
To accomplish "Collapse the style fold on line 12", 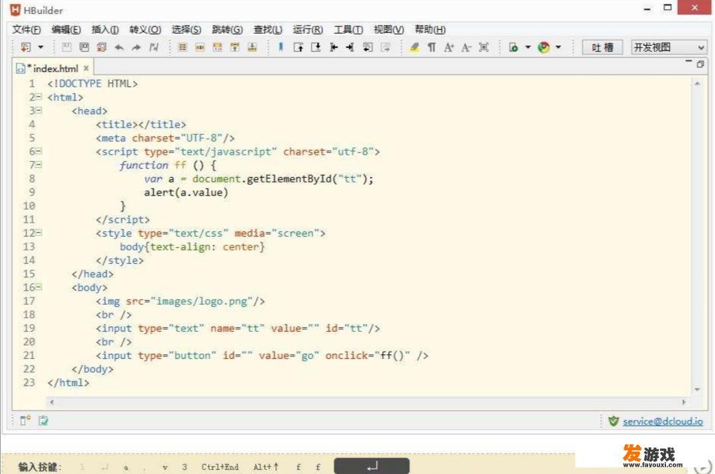I will click(39, 233).
